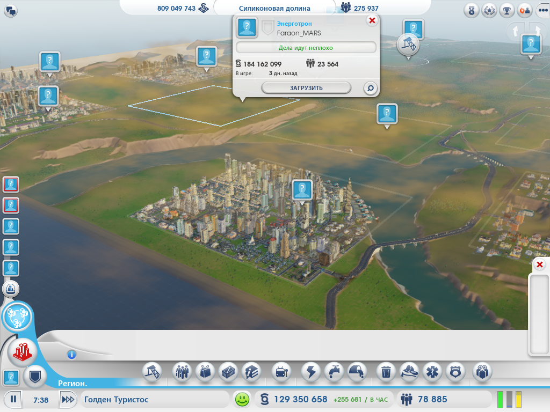Click the blue info icon
Image resolution: width=550 pixels, height=412 pixels.
pyautogui.click(x=71, y=355)
